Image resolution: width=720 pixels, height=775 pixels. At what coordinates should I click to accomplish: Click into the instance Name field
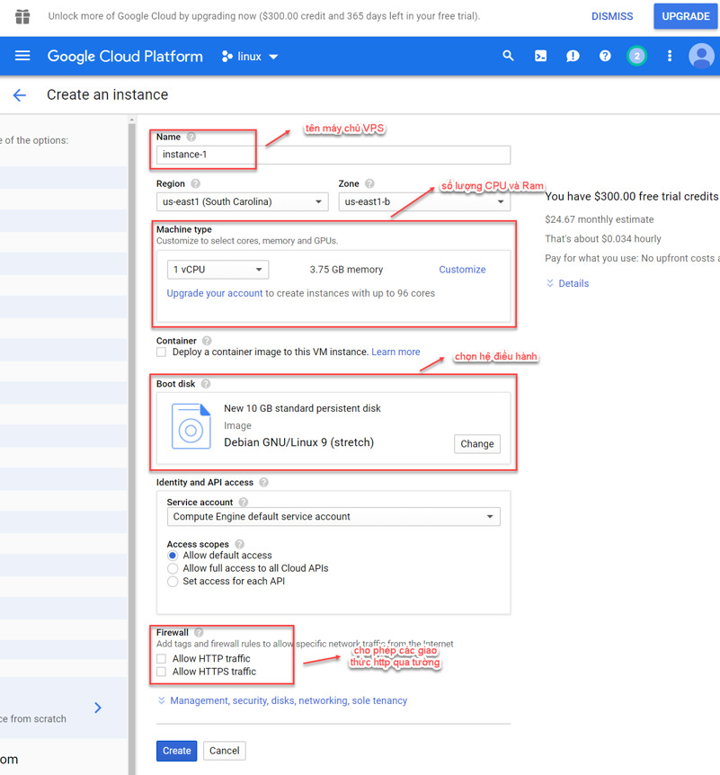coord(333,155)
